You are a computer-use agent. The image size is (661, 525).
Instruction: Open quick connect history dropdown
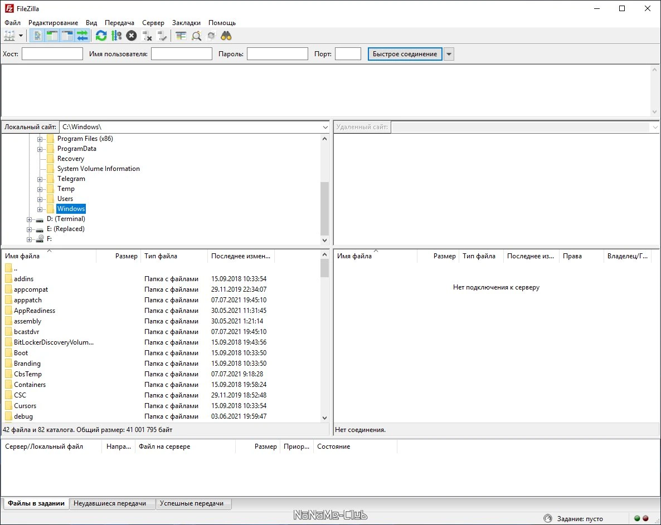tap(449, 54)
